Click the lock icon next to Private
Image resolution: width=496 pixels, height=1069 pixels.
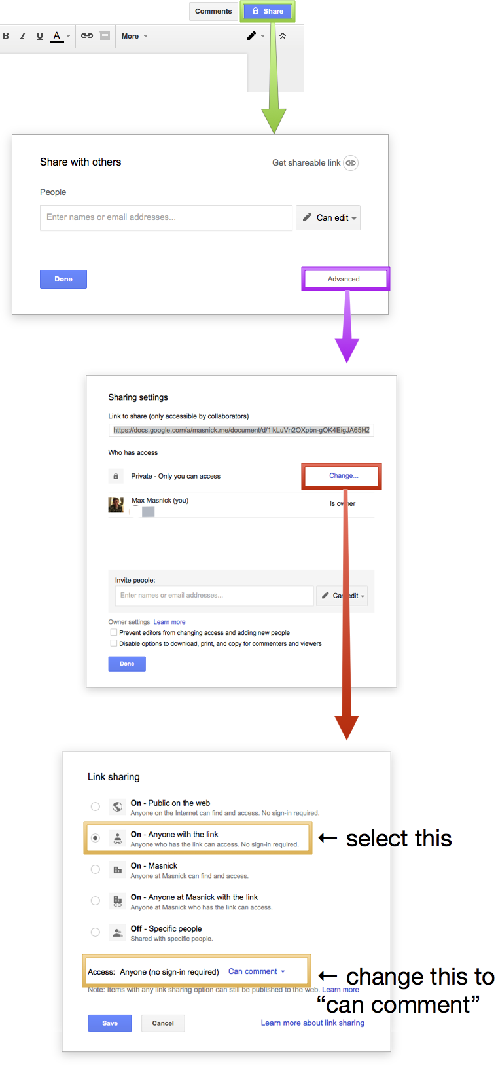coord(116,475)
